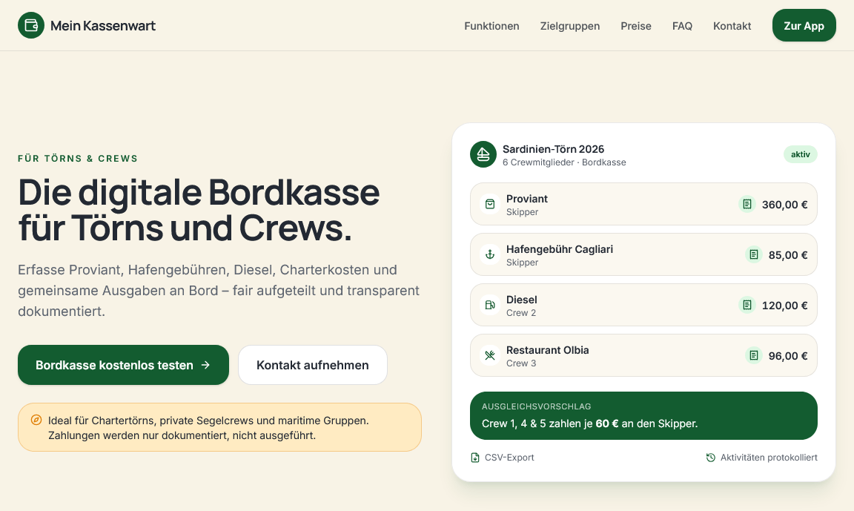Click the Zur App button
The image size is (854, 511).
pyautogui.click(x=804, y=26)
